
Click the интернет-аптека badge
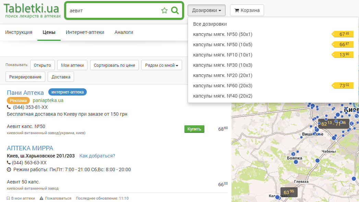click(68, 92)
